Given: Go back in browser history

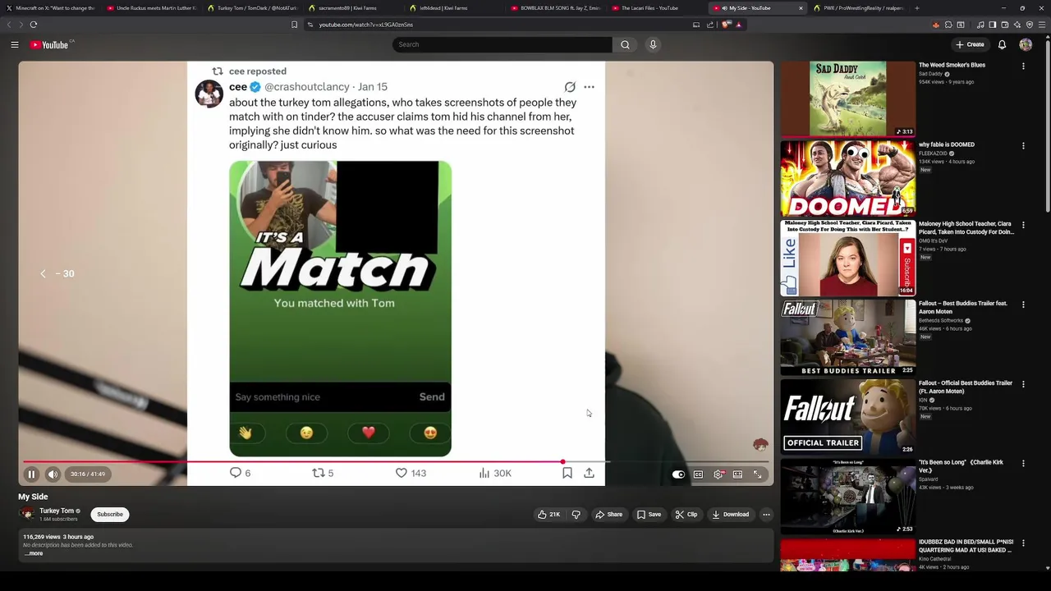Looking at the screenshot, I should pos(9,25).
